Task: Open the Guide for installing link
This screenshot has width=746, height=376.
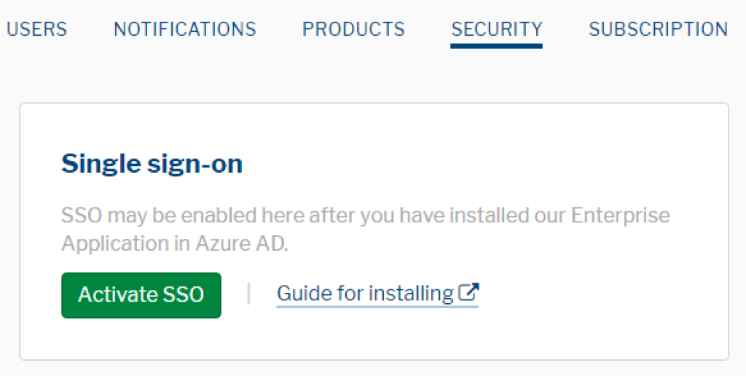Action: point(365,294)
